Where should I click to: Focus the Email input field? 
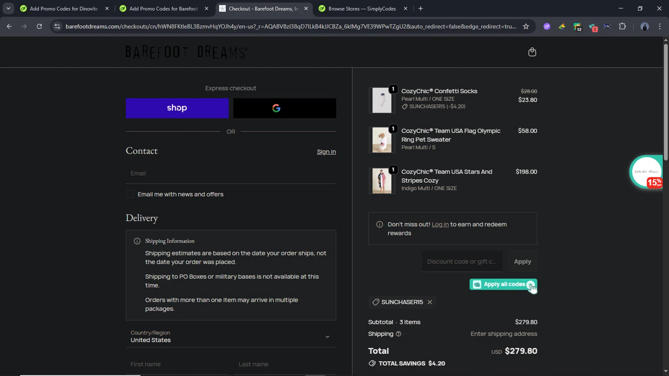(x=231, y=173)
